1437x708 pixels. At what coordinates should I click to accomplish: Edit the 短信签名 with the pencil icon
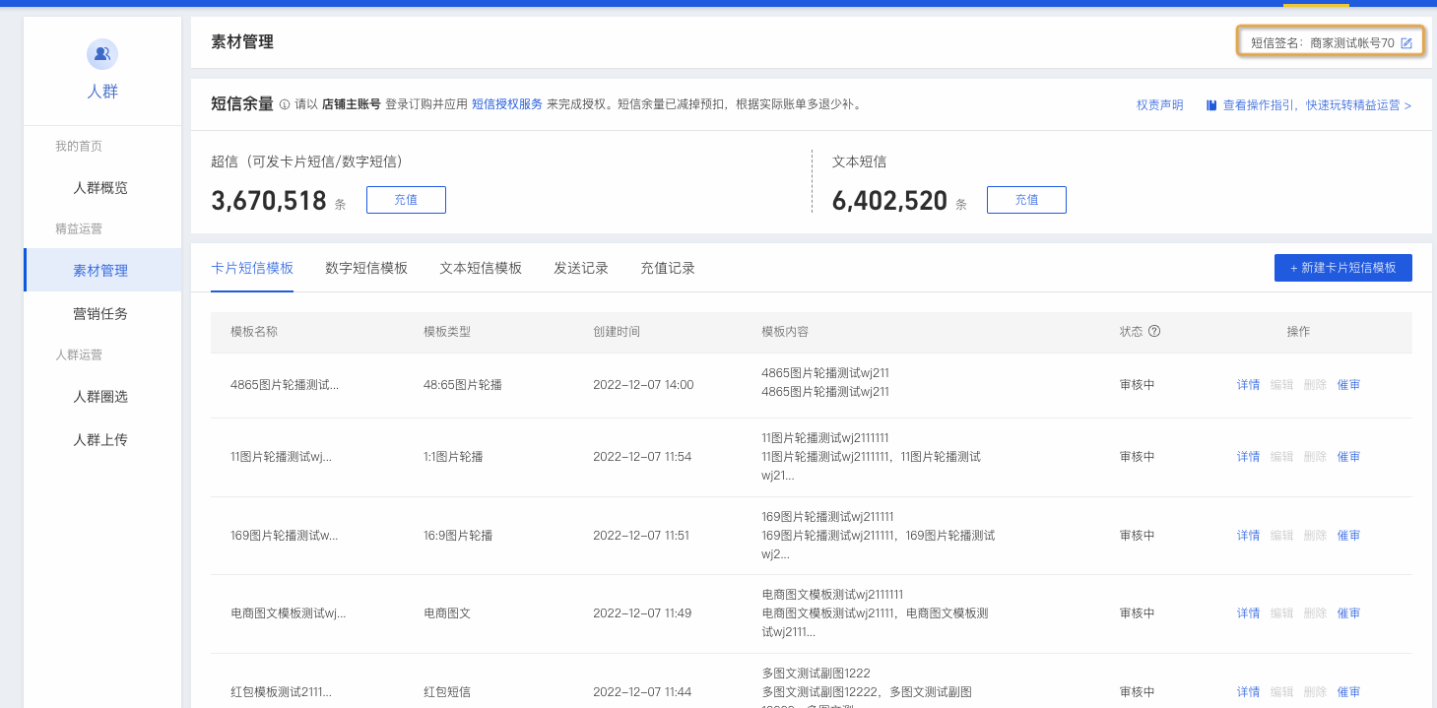1406,43
